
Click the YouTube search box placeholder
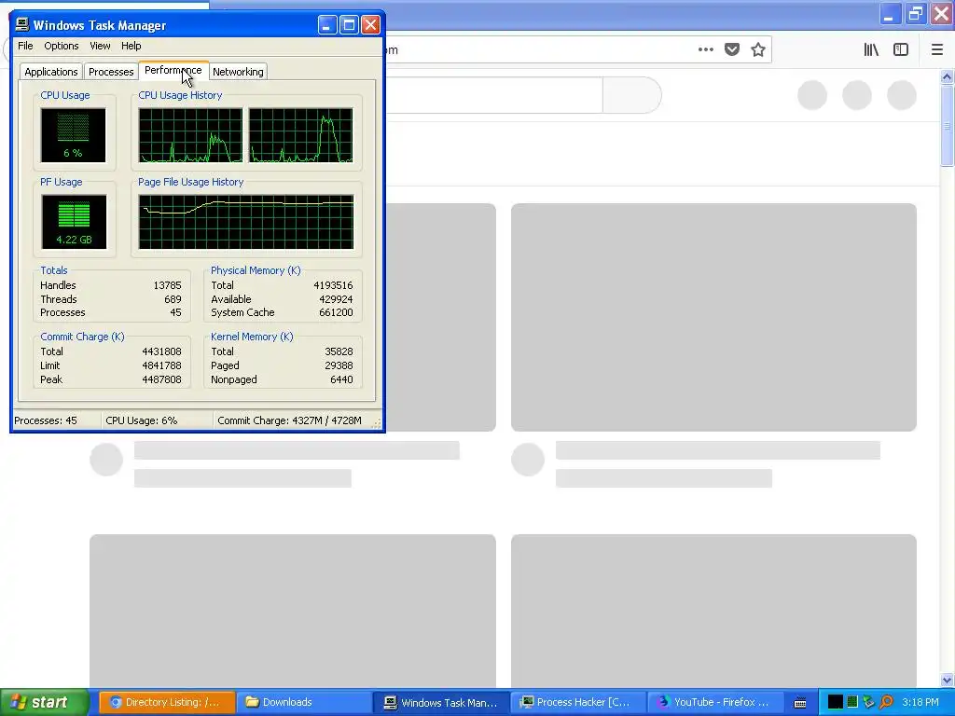pos(493,95)
